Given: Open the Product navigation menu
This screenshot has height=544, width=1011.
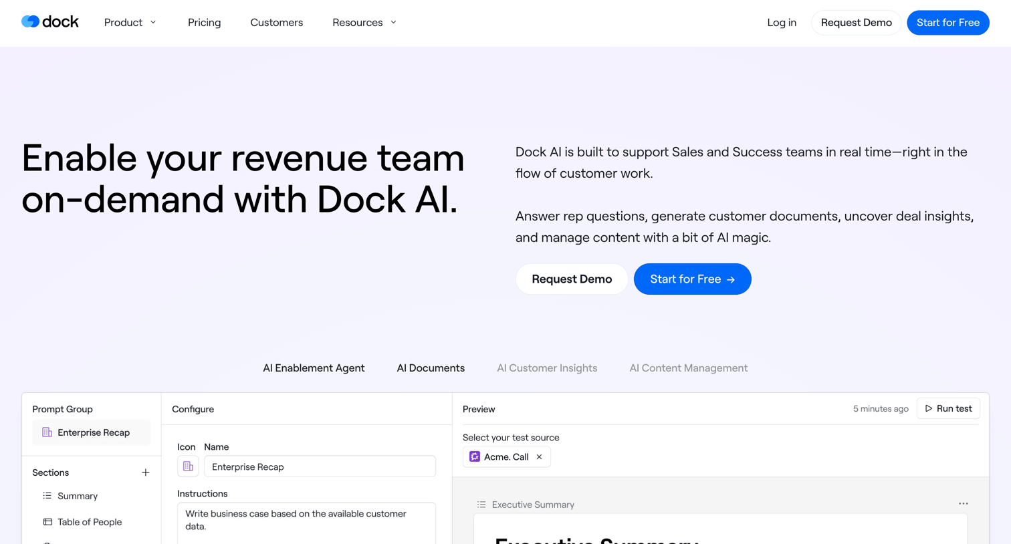Looking at the screenshot, I should pyautogui.click(x=130, y=23).
